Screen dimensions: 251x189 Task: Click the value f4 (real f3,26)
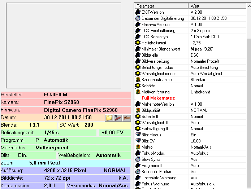pos(202,49)
